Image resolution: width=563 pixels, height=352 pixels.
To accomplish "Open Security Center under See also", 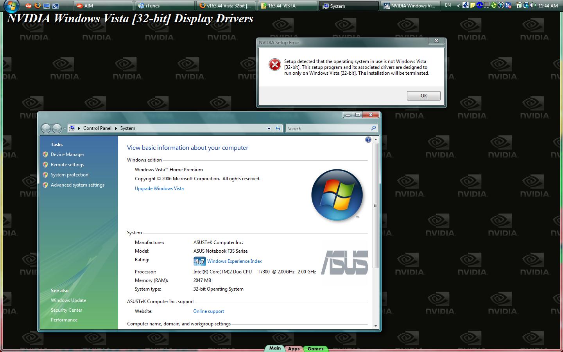I will pos(66,310).
